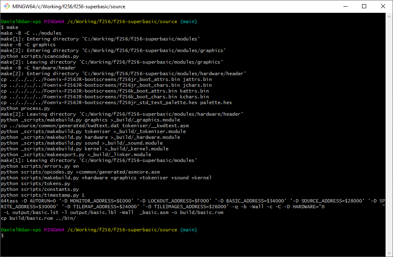Click the MSYS2 diamond icon in the title bar
This screenshot has height=257, width=393.
6,6
